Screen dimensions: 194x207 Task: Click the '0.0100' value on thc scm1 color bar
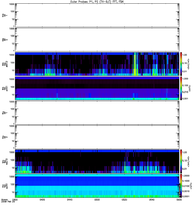186,186
